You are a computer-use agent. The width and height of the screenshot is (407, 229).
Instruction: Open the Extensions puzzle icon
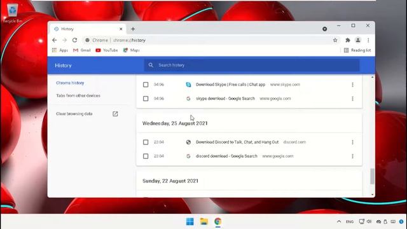(348, 40)
